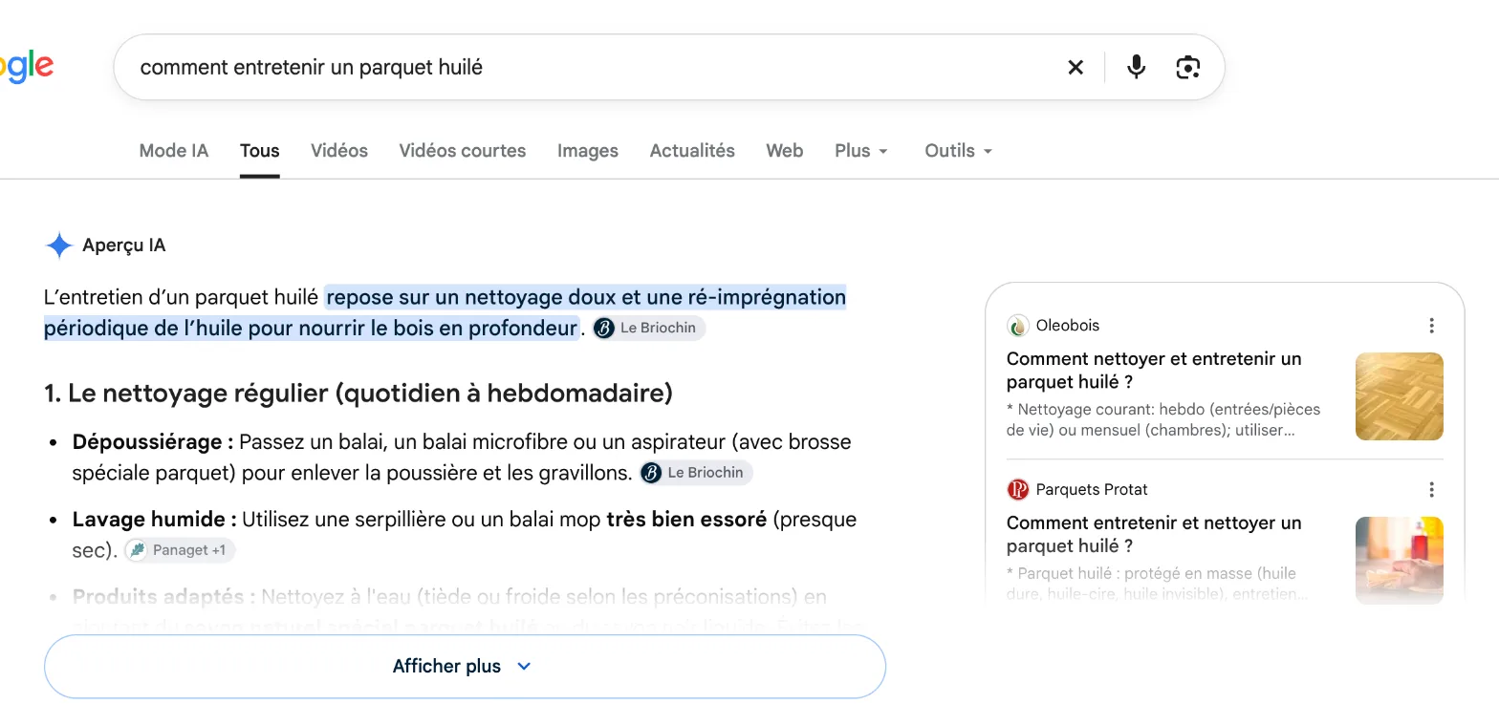Click the Parquets Protat thumbnail image
1499x704 pixels.
tap(1400, 561)
